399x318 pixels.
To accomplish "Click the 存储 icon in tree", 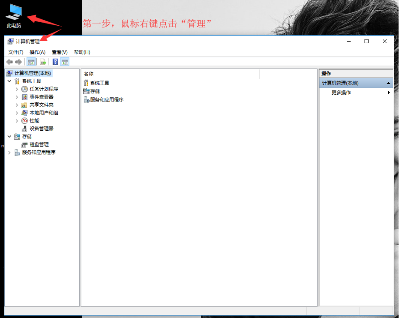I will [17, 137].
